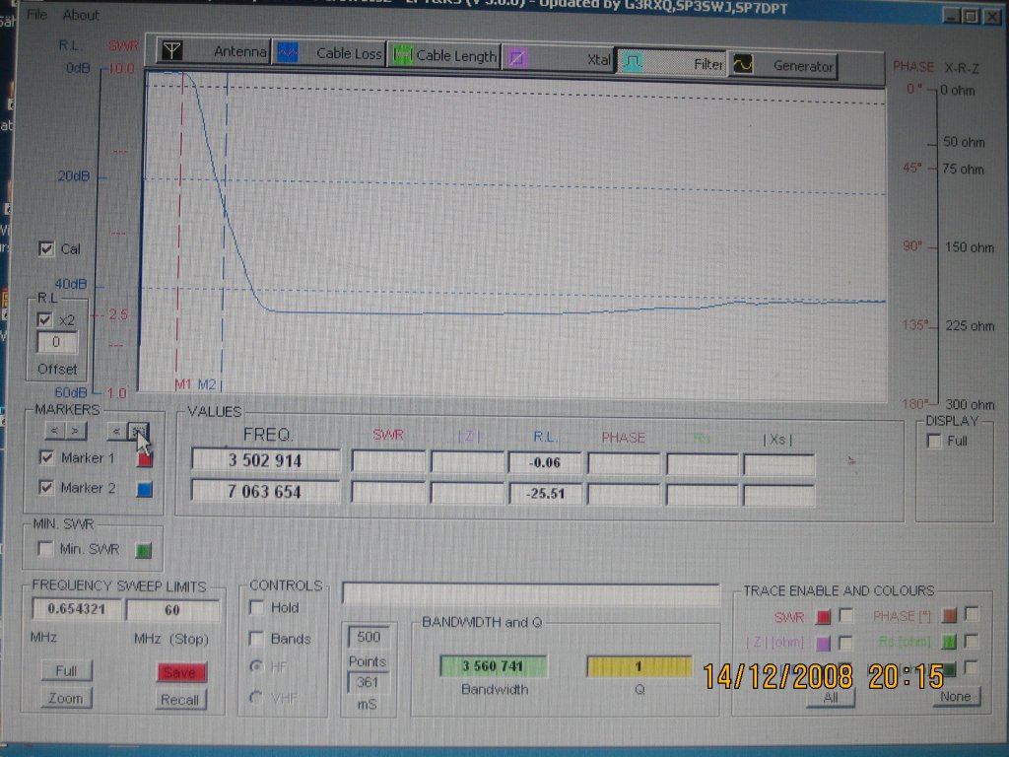Click the Marker 2 blue colour swatch
The width and height of the screenshot is (1009, 757).
(x=145, y=489)
